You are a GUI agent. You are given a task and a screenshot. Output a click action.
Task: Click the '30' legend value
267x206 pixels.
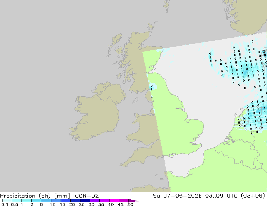coord(91,204)
